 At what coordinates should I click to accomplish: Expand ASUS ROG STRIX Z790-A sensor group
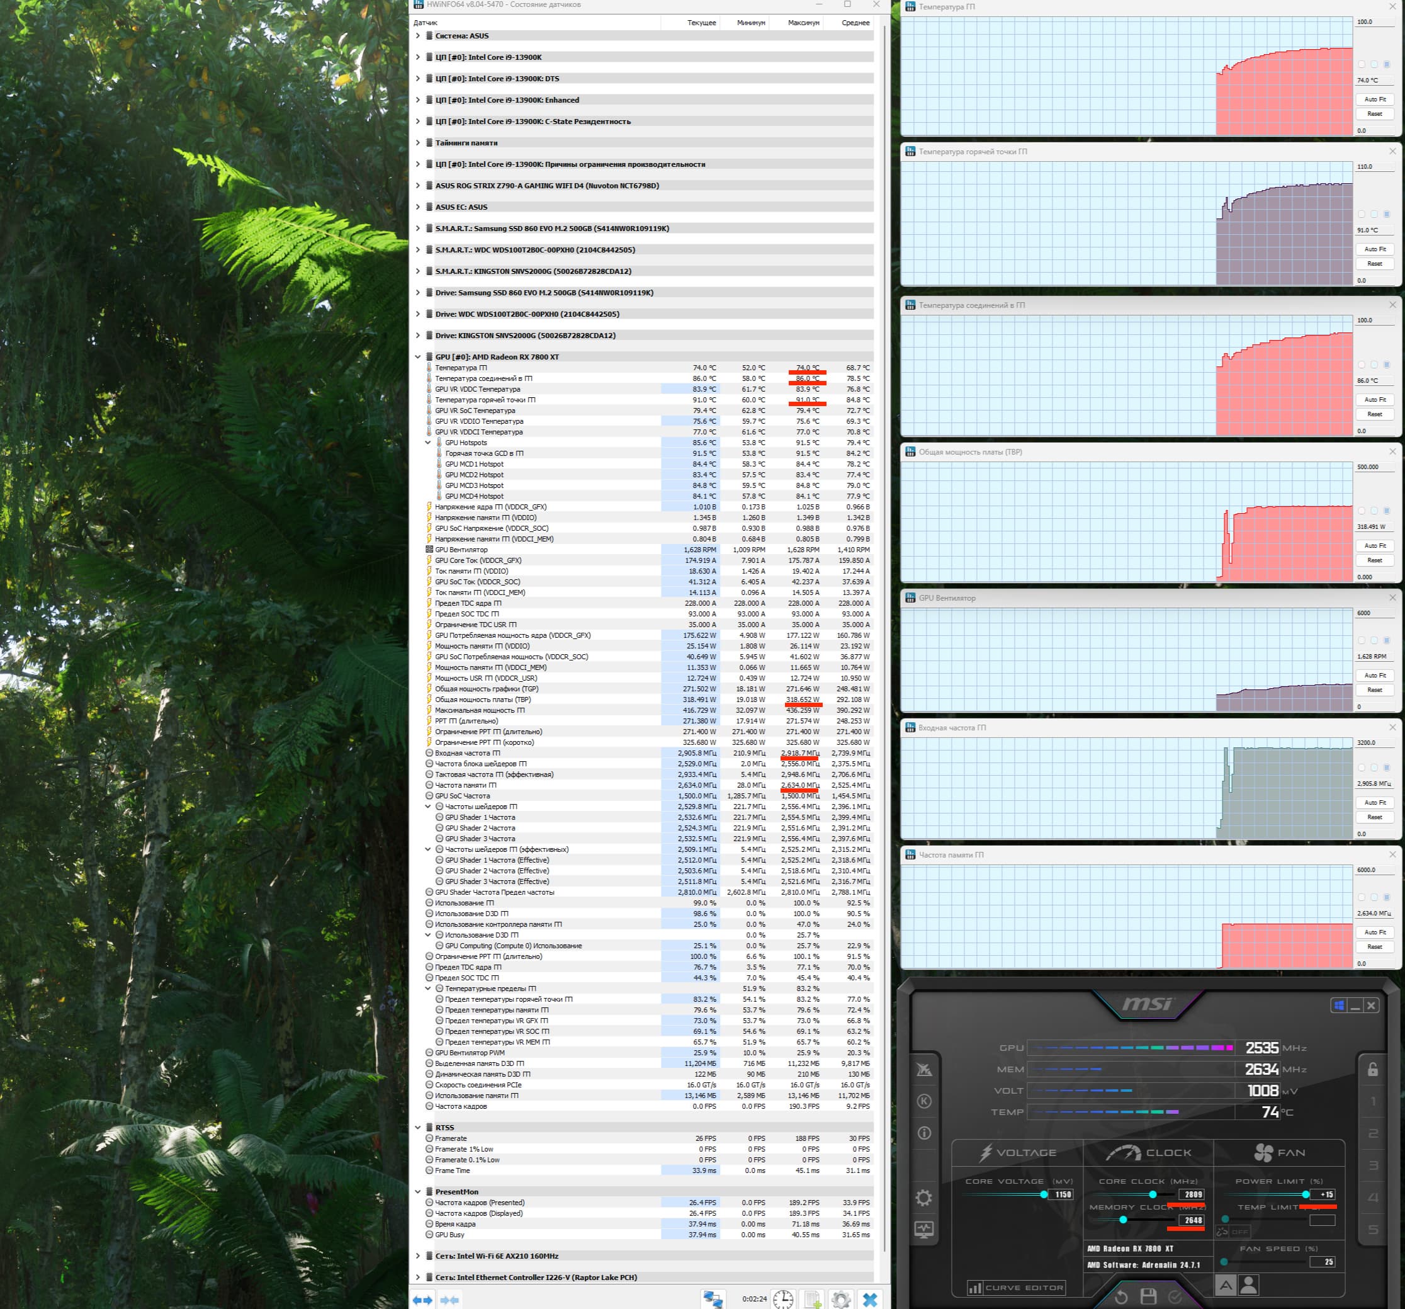pyautogui.click(x=418, y=186)
